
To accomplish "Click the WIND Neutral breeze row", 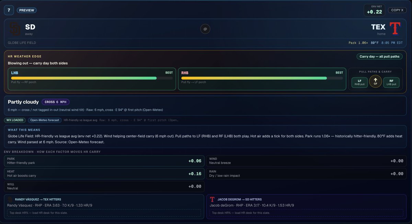I will 307,161.
